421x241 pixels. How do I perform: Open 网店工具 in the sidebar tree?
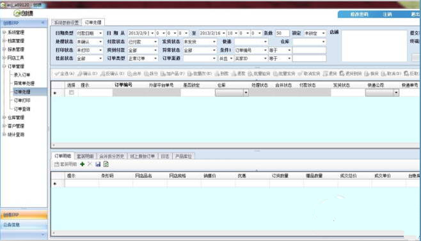[15, 58]
